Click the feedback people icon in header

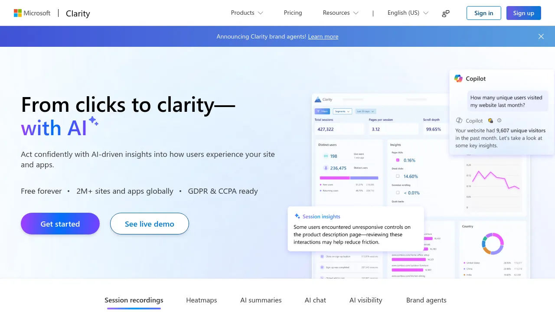pyautogui.click(x=446, y=13)
